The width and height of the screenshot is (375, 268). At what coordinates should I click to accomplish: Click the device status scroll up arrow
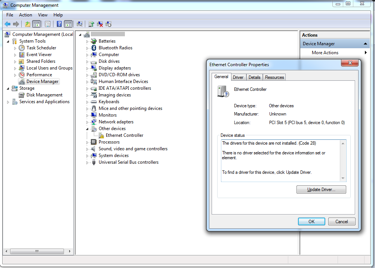click(x=343, y=144)
